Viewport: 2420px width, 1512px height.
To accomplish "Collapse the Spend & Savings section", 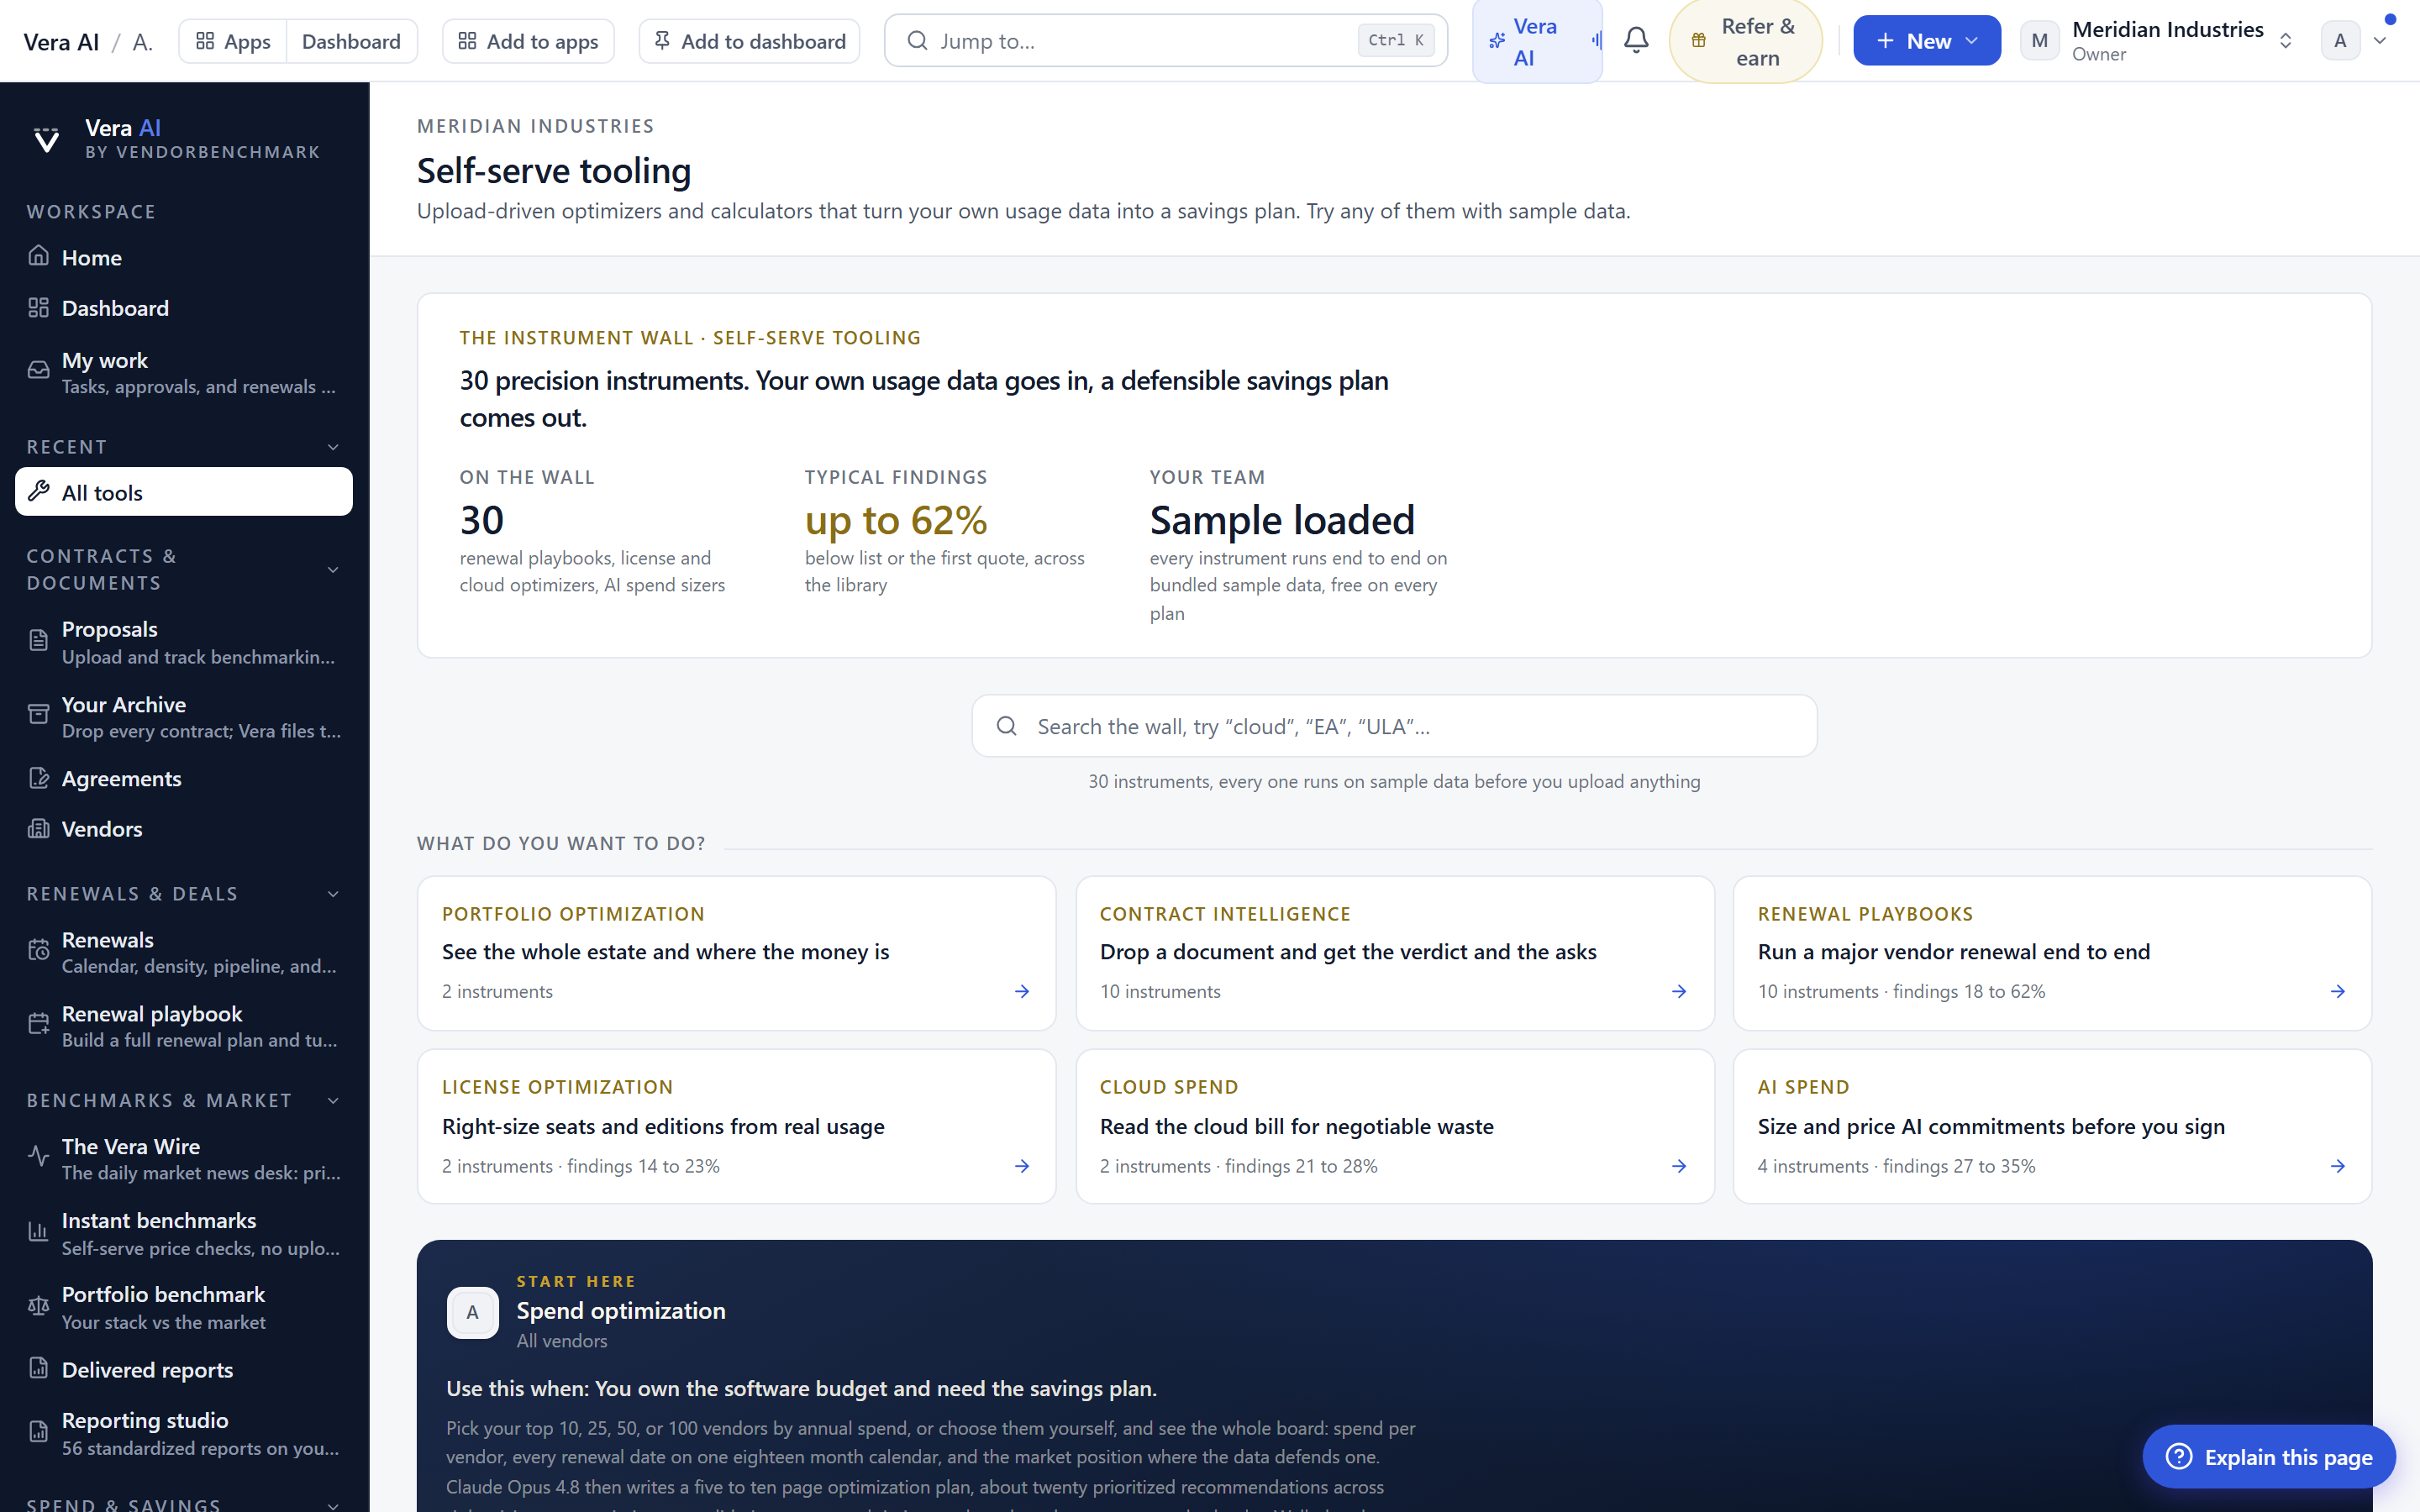I will (x=334, y=1505).
